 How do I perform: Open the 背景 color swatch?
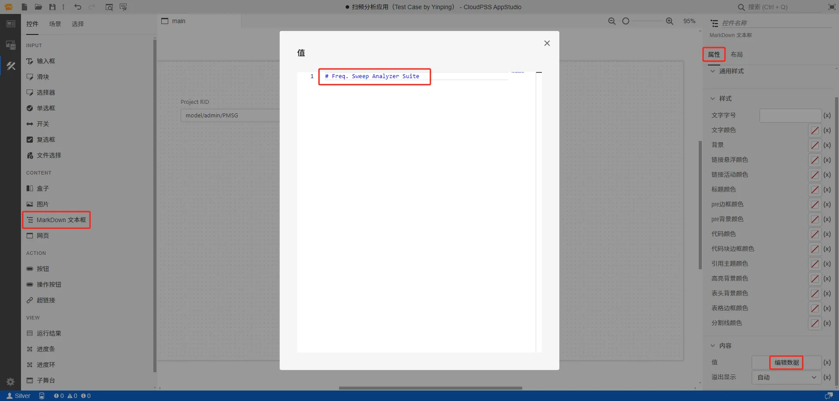[815, 145]
